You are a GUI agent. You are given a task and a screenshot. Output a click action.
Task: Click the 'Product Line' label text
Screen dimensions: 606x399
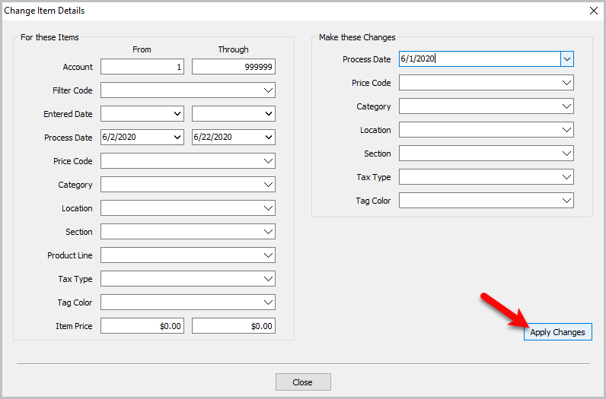[x=70, y=255]
